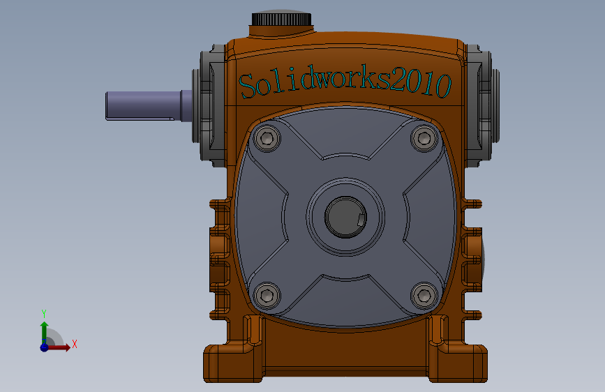Select the raised hub ring around the center bore

click(x=345, y=217)
